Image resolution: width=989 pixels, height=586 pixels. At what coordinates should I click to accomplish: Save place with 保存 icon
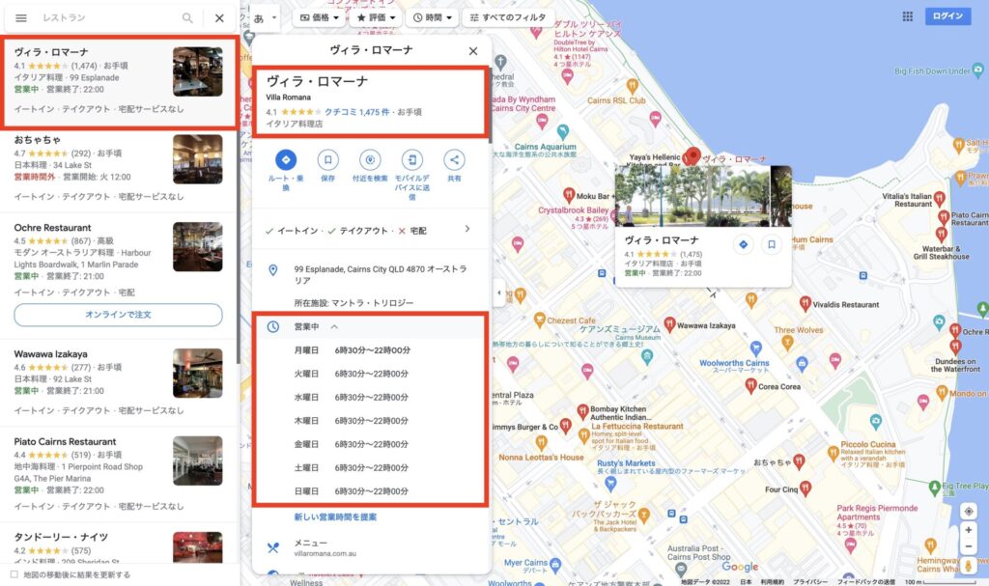coord(328,160)
